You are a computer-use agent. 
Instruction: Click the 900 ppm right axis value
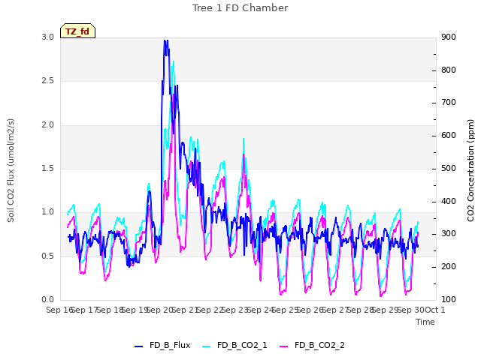point(449,37)
